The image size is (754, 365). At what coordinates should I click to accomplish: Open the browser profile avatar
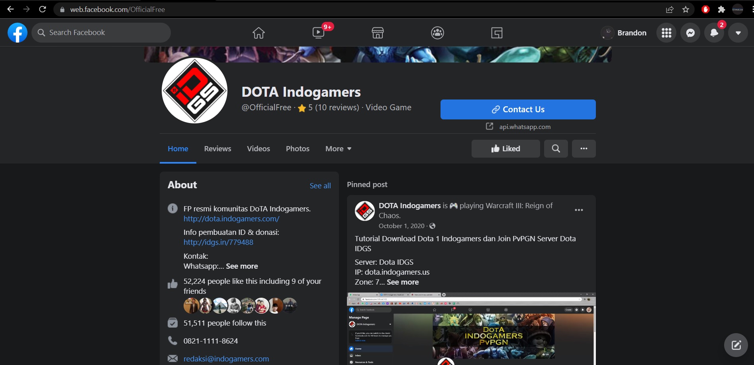tap(738, 9)
